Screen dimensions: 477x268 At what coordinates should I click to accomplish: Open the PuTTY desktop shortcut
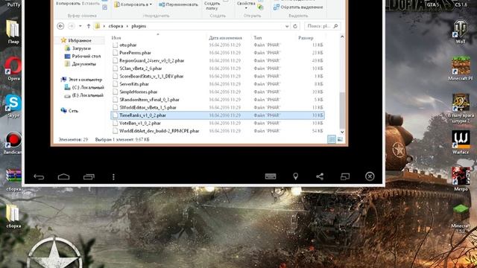(x=13, y=4)
